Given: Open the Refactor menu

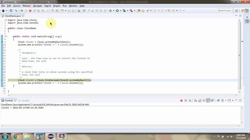Looking at the screenshot, I should tap(27, 6).
